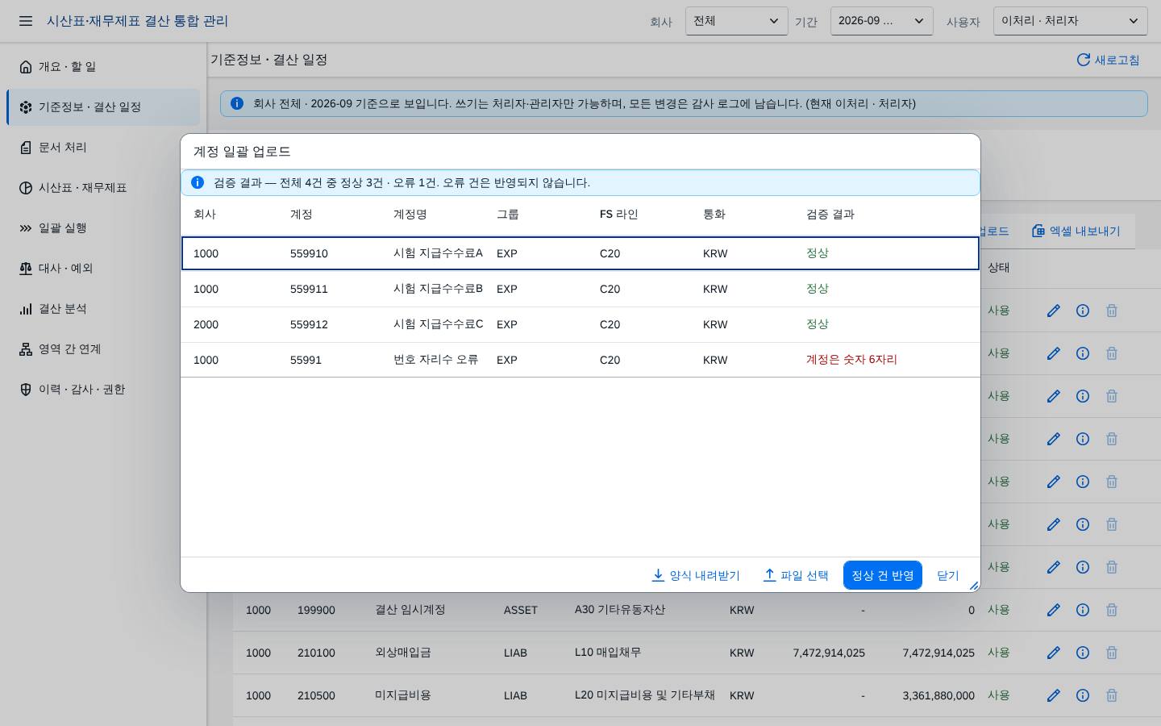This screenshot has width=1161, height=726.
Task: Go to 개요 · 할 일 in sidebar
Action: click(x=103, y=66)
